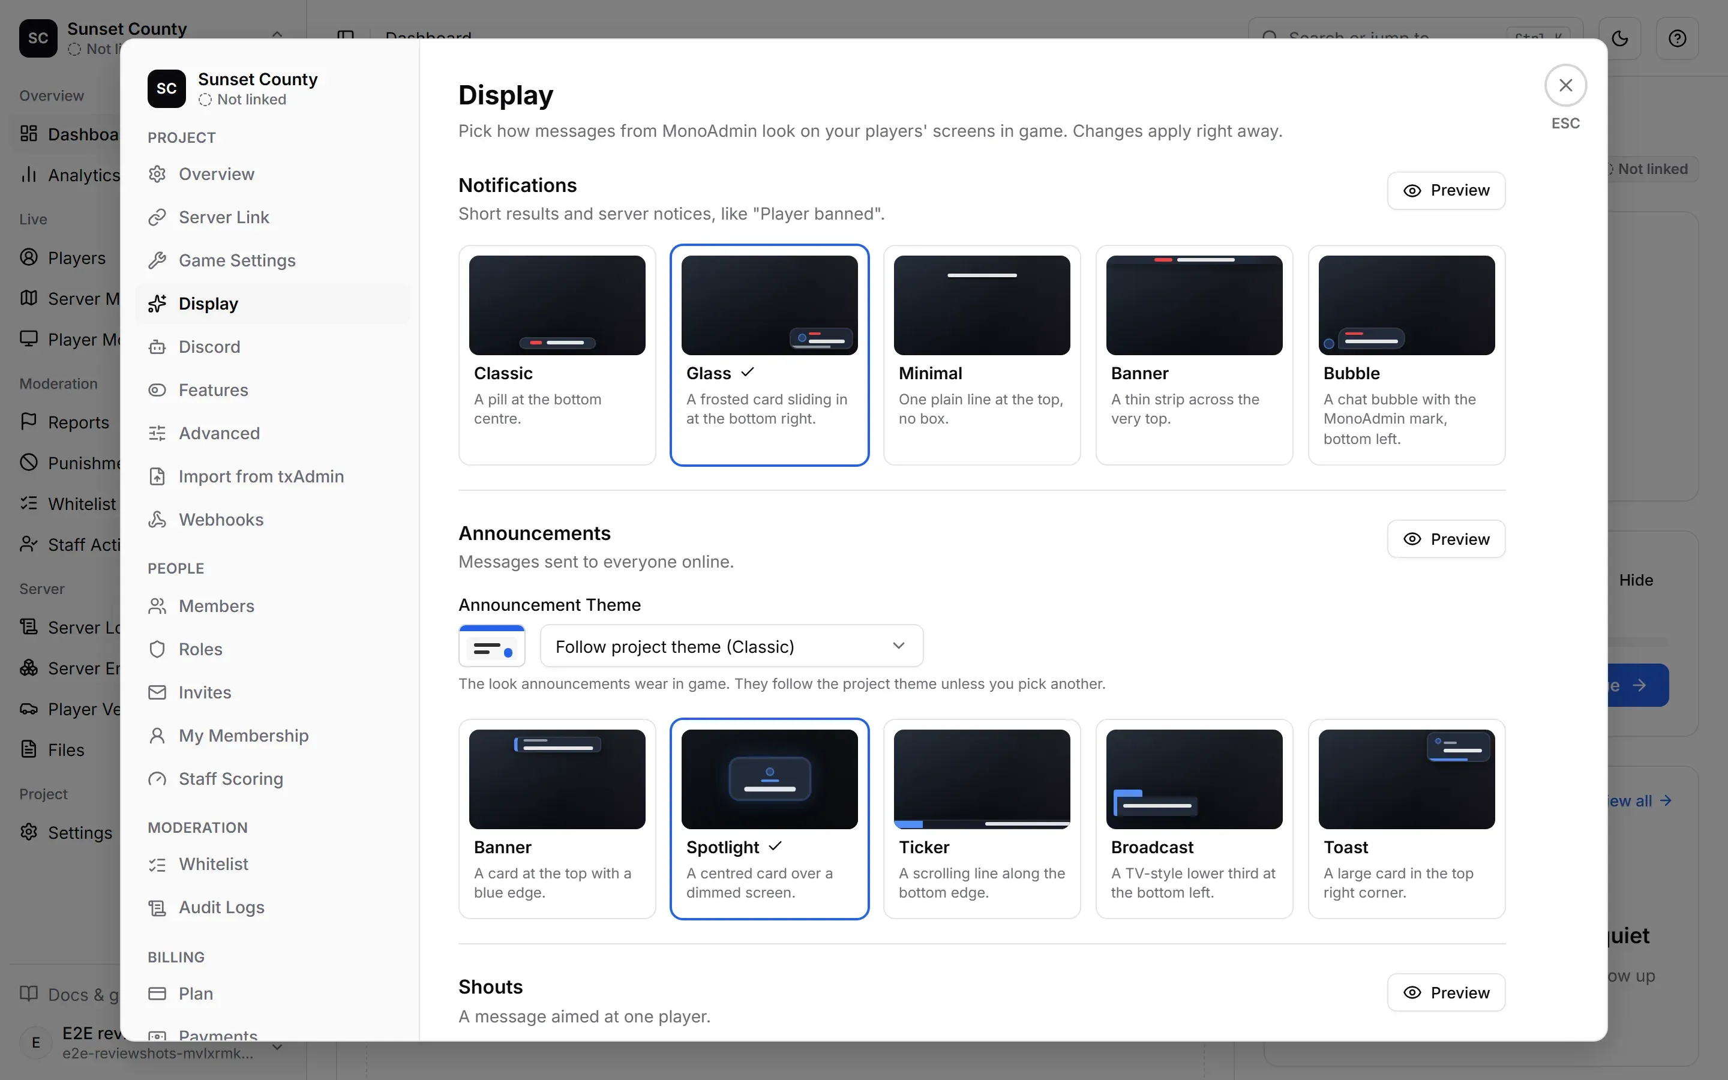Choose Ticker announcement style
This screenshot has width=1728, height=1080.
pyautogui.click(x=982, y=818)
